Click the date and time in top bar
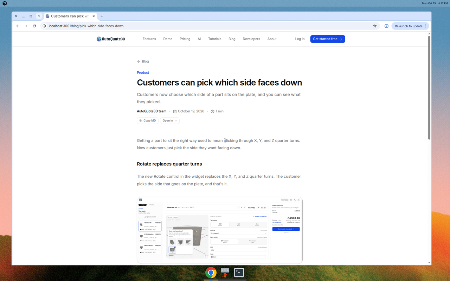This screenshot has height=281, width=450. (435, 3)
